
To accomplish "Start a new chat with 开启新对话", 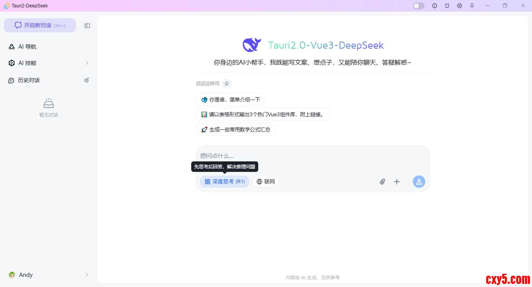I will (40, 25).
